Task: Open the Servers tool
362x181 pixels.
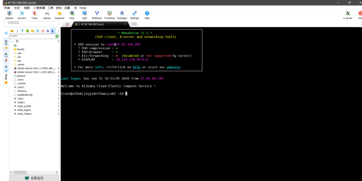Action: 22,15
